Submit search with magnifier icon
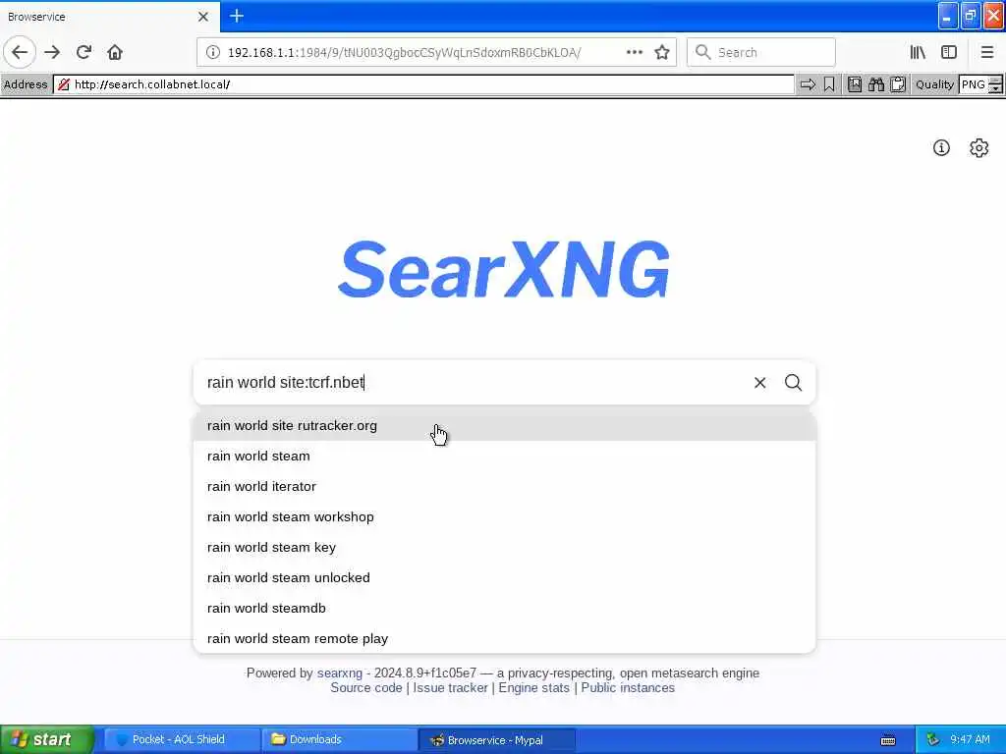The height and width of the screenshot is (754, 1006). [793, 383]
